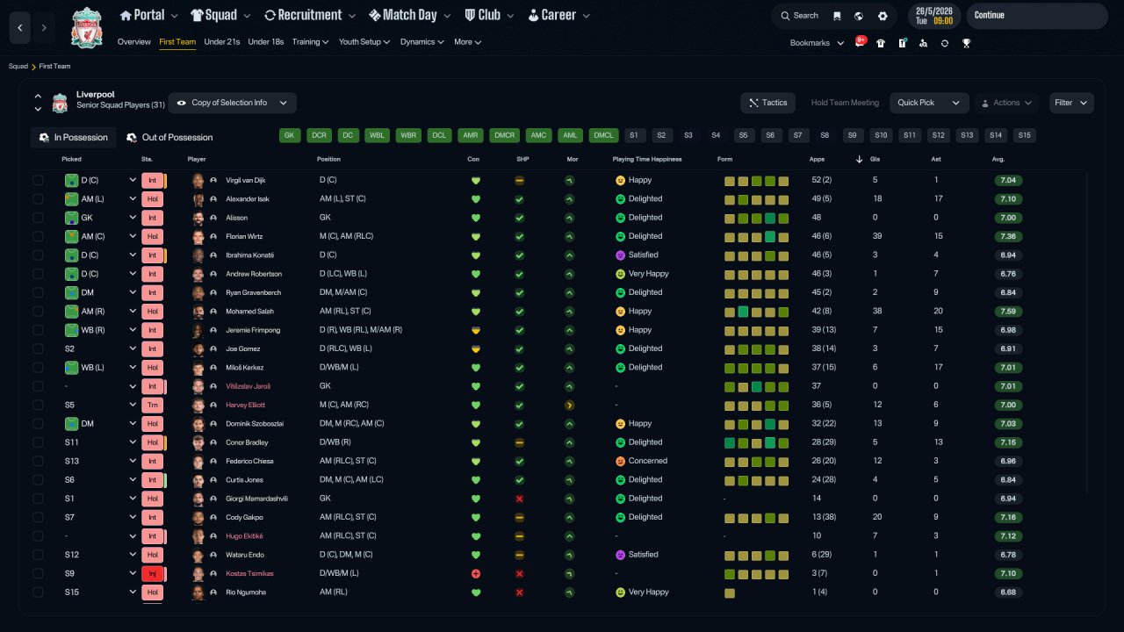Click the shirt shortcut icon under search bar
Viewport: 1124px width, 632px height.
click(x=881, y=43)
